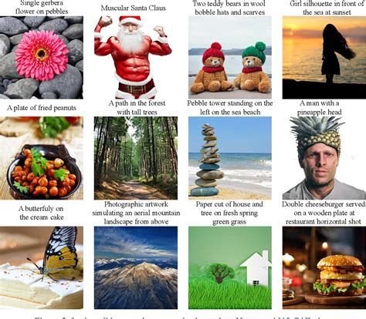Select the aerial mountain landscape image
The height and width of the screenshot is (319, 366).
[136, 267]
